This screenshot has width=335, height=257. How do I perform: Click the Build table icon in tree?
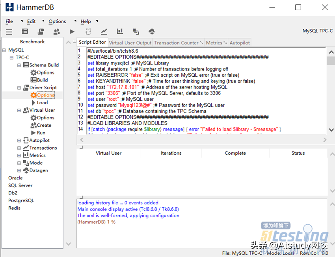pos(33,80)
